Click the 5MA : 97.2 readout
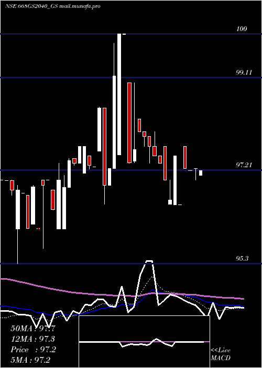 pyautogui.click(x=30, y=360)
